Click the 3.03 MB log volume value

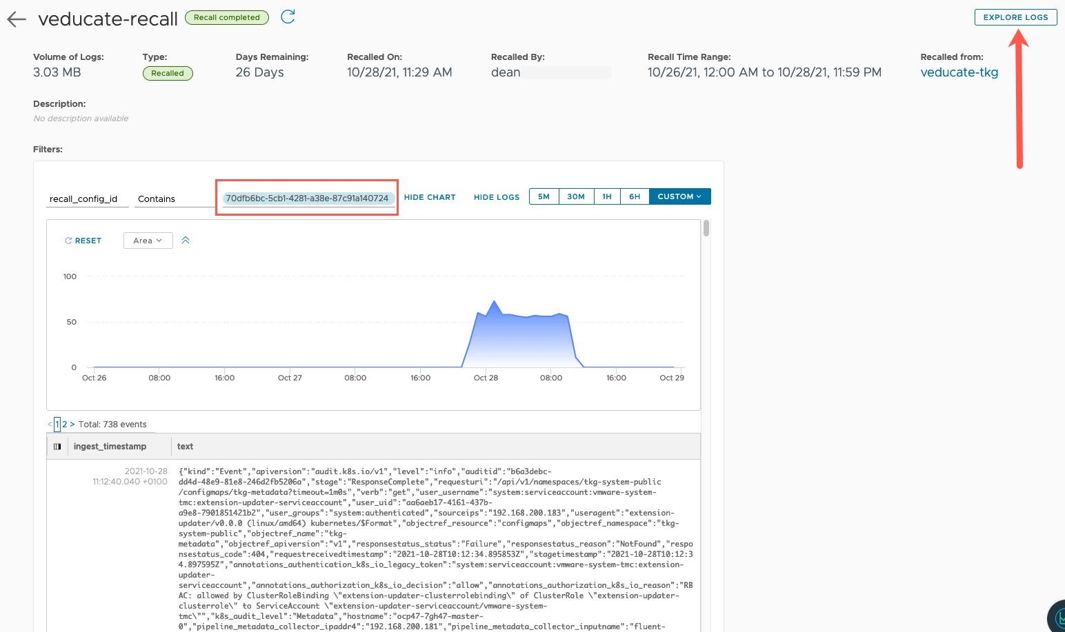(x=57, y=72)
